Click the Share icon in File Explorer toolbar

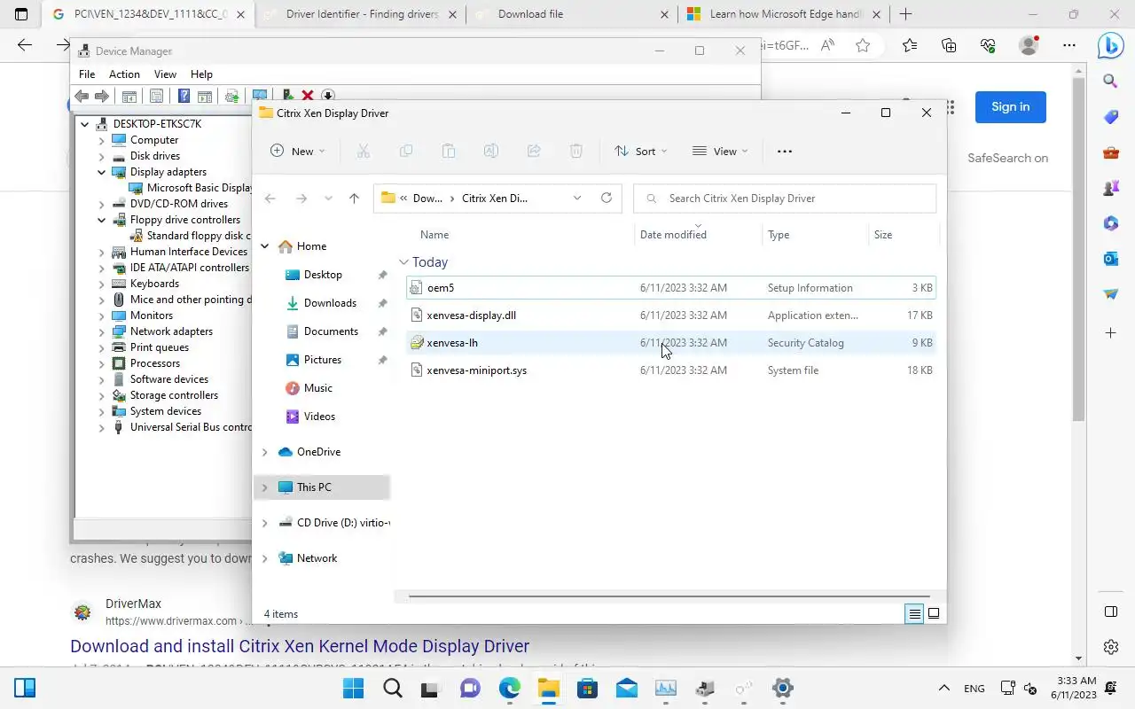(x=534, y=152)
